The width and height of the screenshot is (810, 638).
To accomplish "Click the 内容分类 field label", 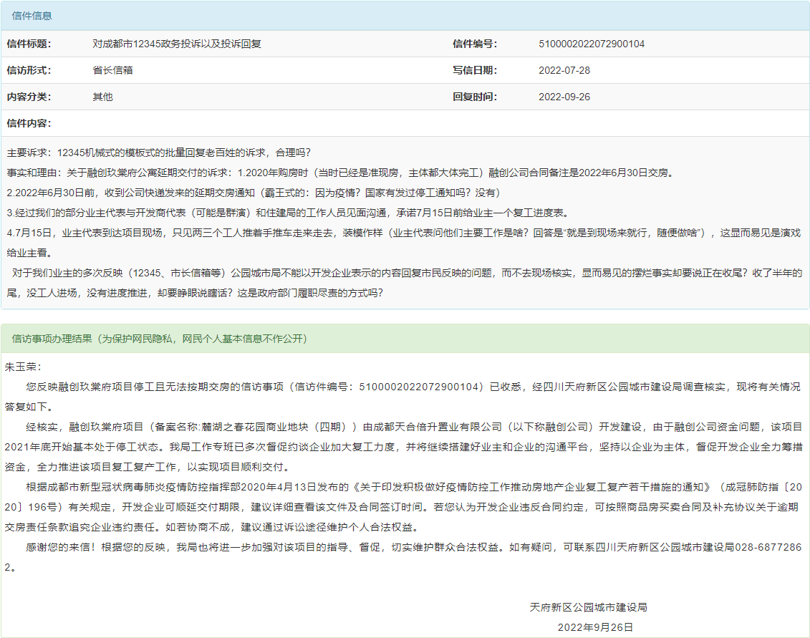I will click(x=29, y=97).
